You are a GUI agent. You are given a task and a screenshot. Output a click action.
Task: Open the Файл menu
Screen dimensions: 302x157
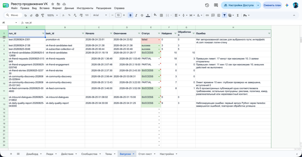14,8
